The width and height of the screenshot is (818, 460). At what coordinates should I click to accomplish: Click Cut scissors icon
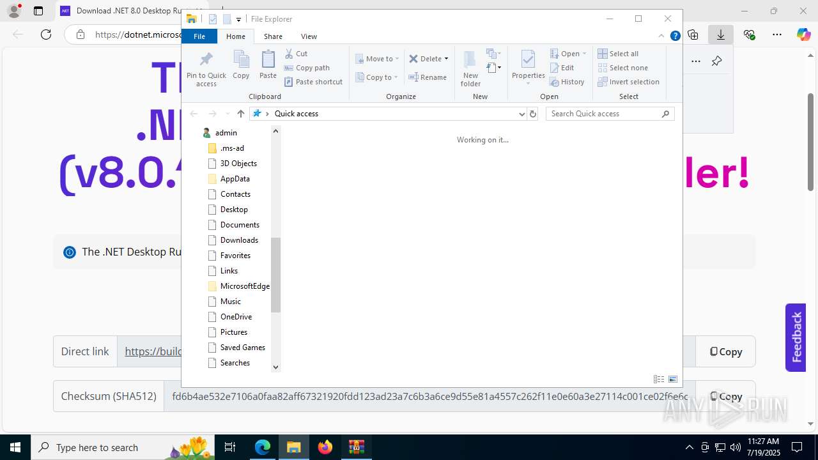289,54
